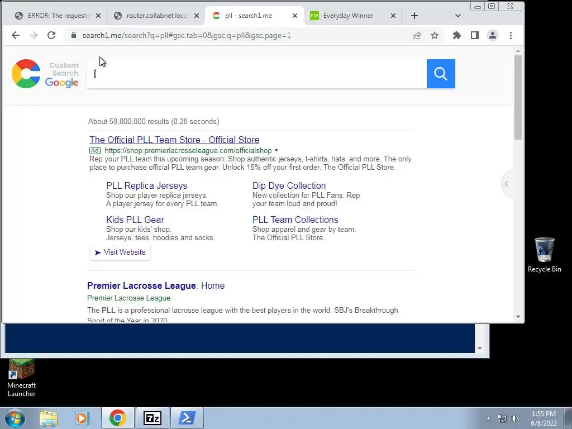Reload the search1.me page
The height and width of the screenshot is (429, 572).
[51, 35]
